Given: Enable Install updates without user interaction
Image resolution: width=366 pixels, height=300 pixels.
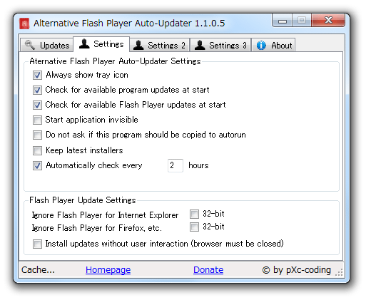Looking at the screenshot, I should click(37, 244).
